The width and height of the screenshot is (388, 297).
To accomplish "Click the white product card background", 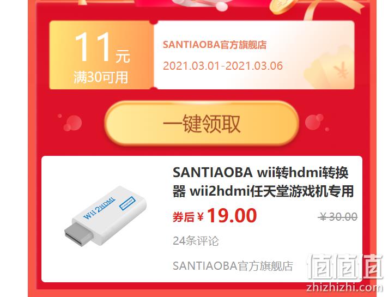I will coord(202,219).
